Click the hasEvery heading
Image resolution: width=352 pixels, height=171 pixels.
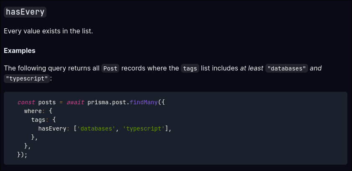pos(25,12)
